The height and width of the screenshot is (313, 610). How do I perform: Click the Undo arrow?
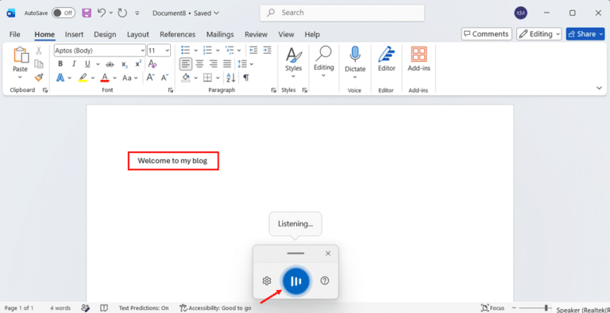coord(102,13)
